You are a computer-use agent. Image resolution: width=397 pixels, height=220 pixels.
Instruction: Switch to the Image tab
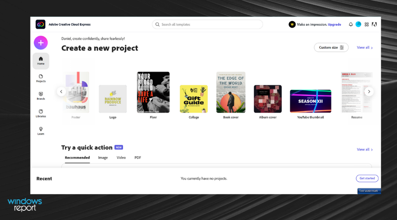(103, 158)
